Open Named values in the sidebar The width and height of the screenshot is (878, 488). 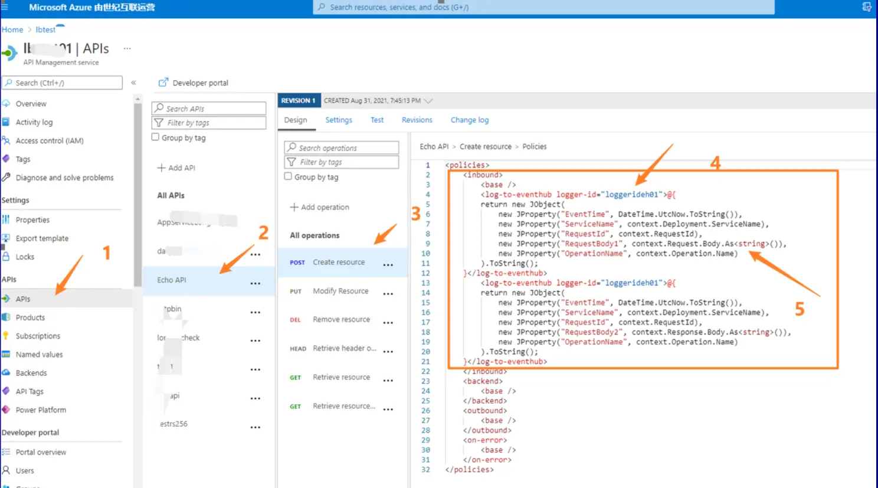click(39, 355)
